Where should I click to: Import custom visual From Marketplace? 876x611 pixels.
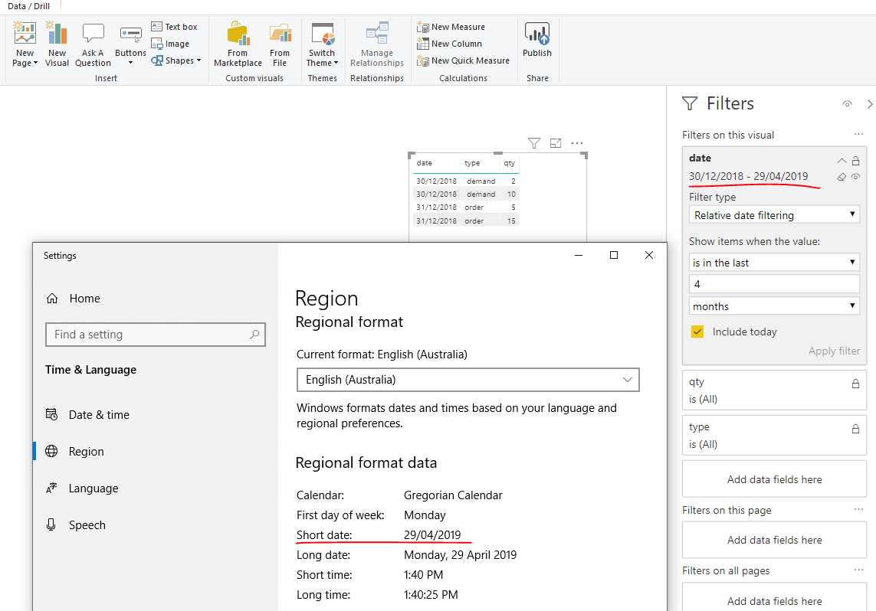pyautogui.click(x=238, y=44)
